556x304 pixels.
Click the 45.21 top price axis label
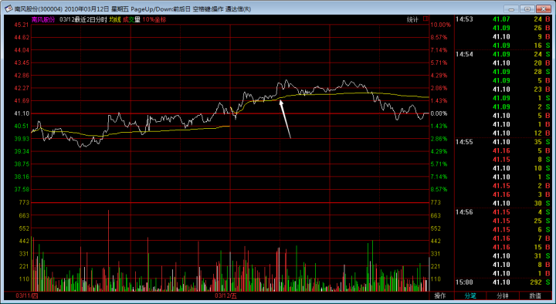pos(22,25)
